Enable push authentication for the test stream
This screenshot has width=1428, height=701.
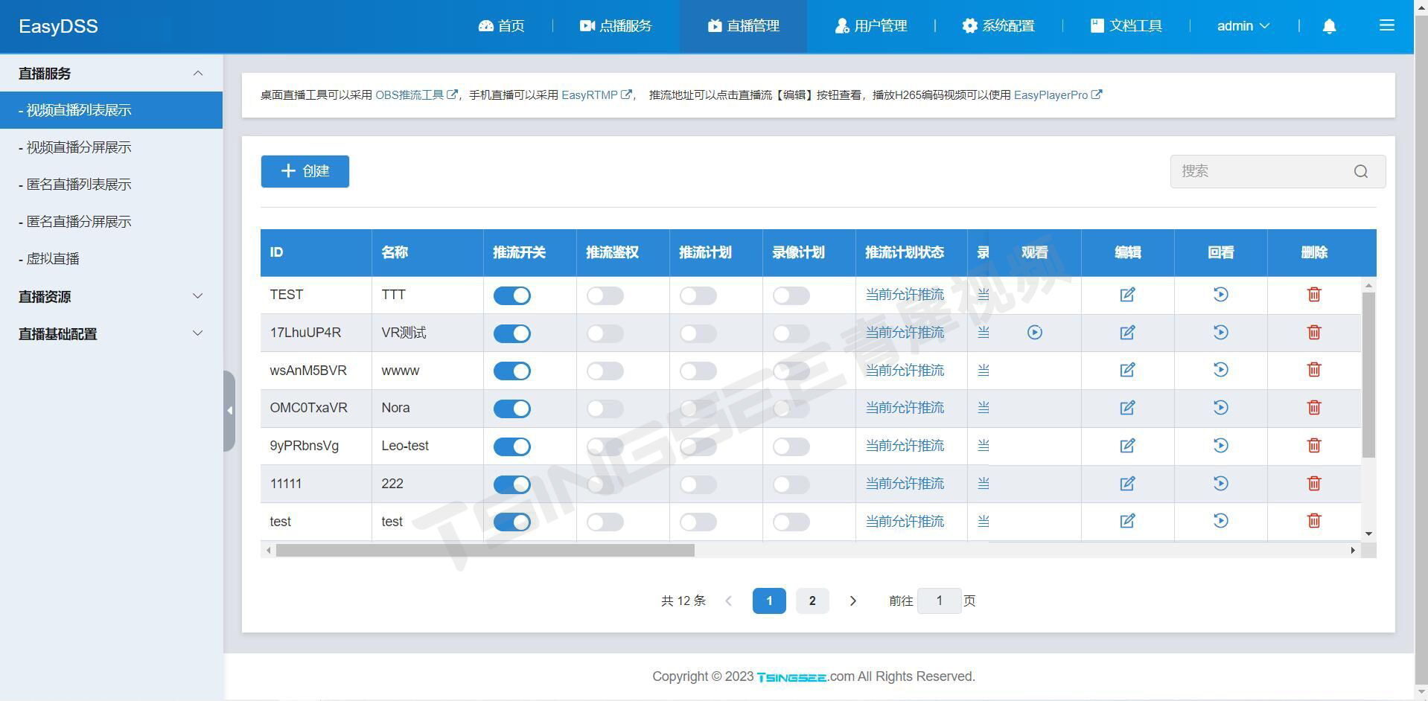[x=604, y=522]
